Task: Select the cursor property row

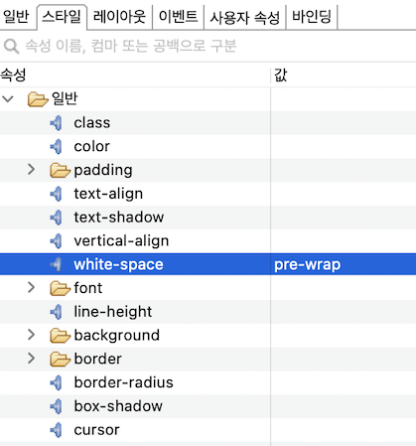Action: click(208, 430)
